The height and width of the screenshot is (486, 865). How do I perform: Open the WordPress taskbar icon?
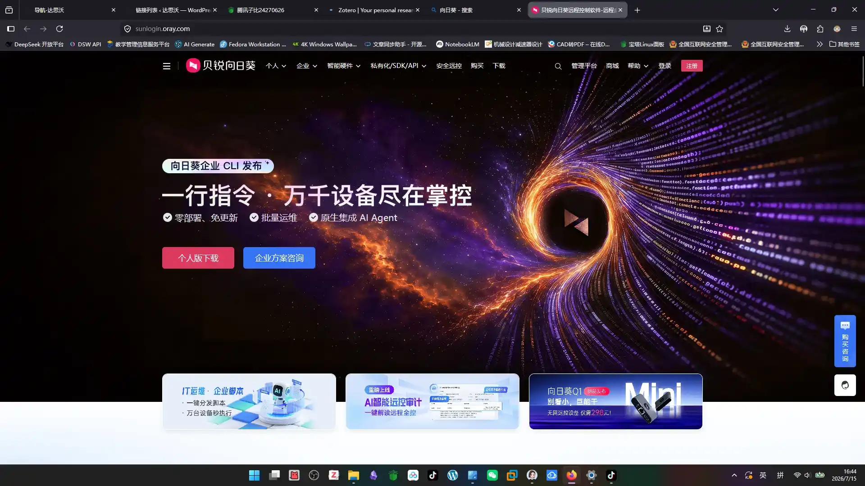(x=452, y=475)
